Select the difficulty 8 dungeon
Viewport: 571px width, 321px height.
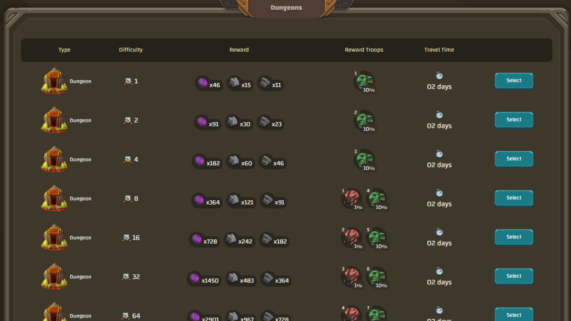coord(514,198)
